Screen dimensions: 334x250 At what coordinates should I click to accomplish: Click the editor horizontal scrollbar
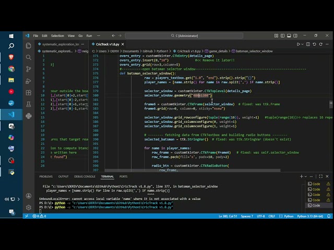193,170
